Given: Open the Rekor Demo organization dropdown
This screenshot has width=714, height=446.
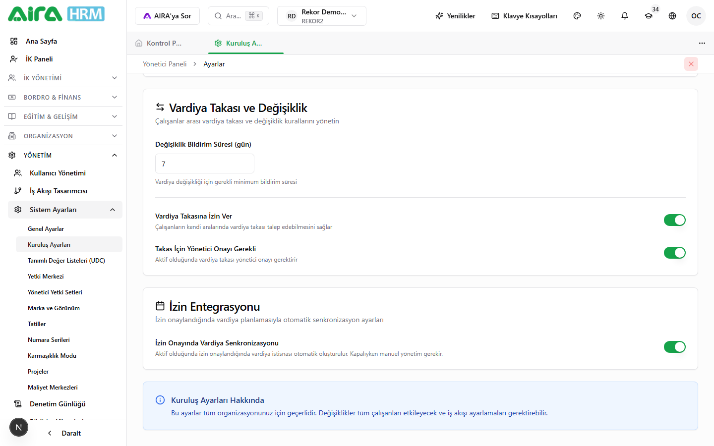Looking at the screenshot, I should click(x=322, y=16).
